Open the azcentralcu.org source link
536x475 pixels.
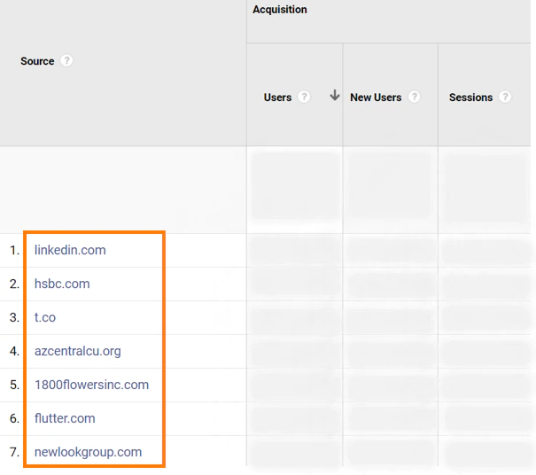(78, 351)
